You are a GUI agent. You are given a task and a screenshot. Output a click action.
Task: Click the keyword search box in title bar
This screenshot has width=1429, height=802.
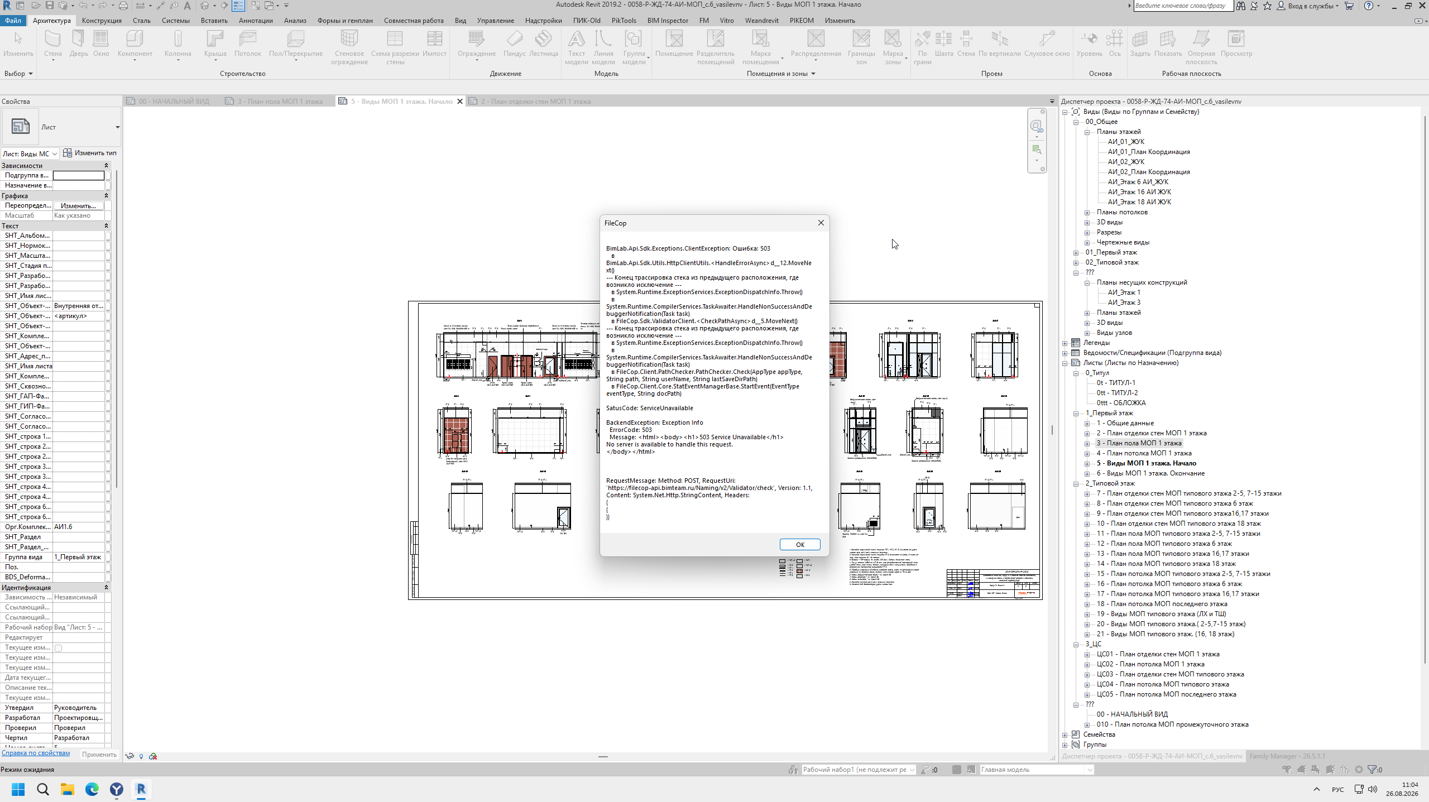[1183, 6]
